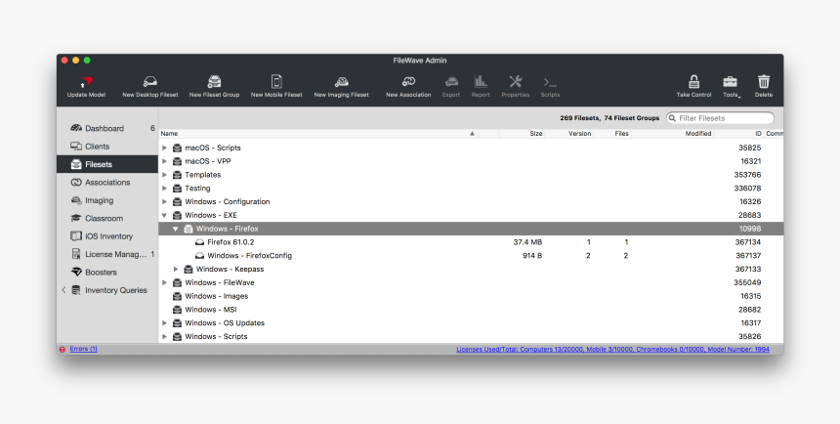The height and width of the screenshot is (424, 840).
Task: Open the Imaging sidebar section
Action: click(107, 200)
